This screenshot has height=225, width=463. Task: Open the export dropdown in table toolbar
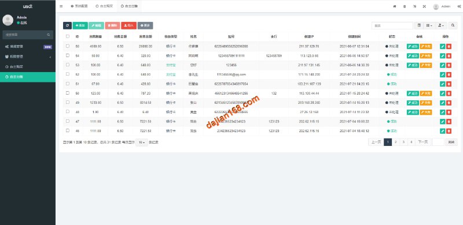point(442,25)
